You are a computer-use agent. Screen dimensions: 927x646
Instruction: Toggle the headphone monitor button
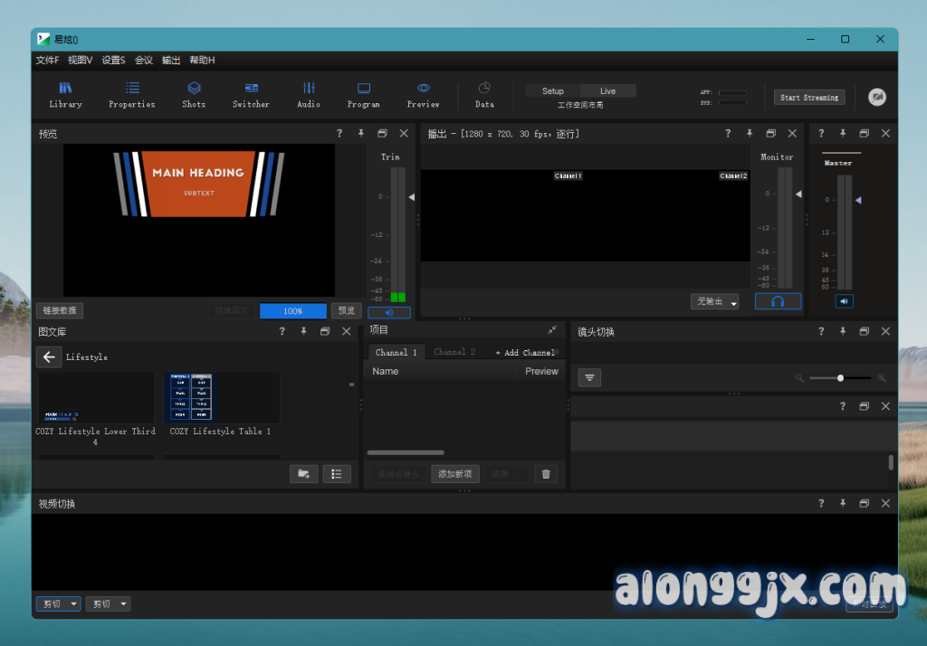click(778, 301)
